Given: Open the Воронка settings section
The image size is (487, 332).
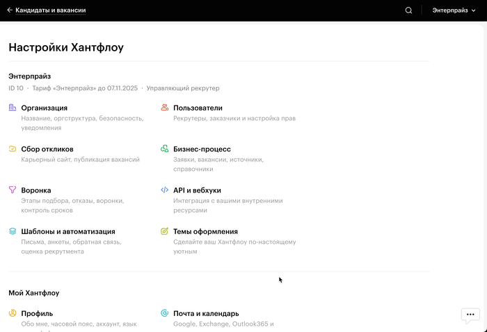Looking at the screenshot, I should click(x=36, y=190).
